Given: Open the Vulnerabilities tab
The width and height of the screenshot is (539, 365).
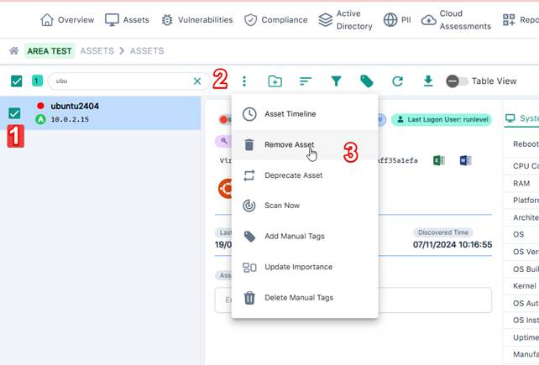Looking at the screenshot, I should coord(196,19).
